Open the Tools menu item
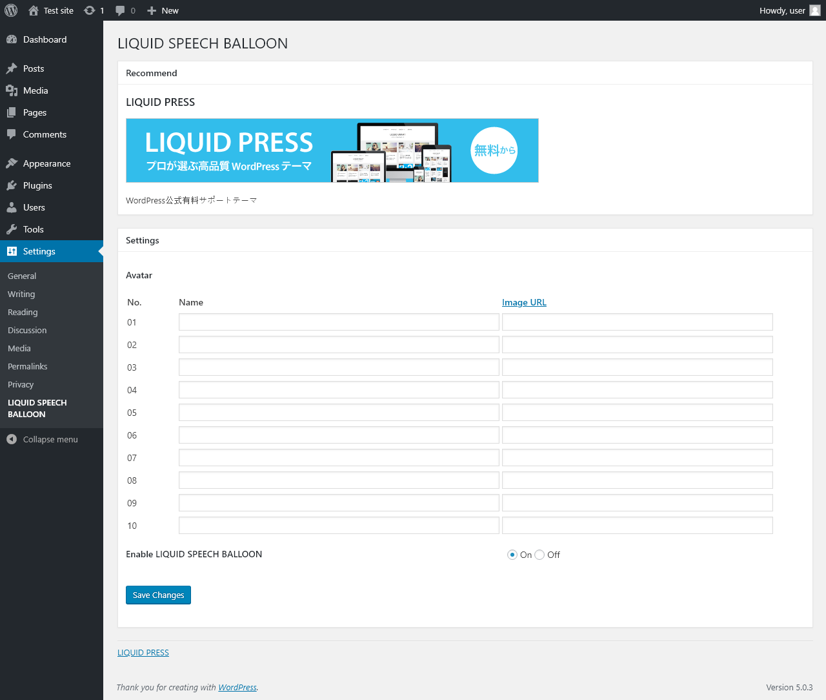The width and height of the screenshot is (826, 700). (52, 229)
